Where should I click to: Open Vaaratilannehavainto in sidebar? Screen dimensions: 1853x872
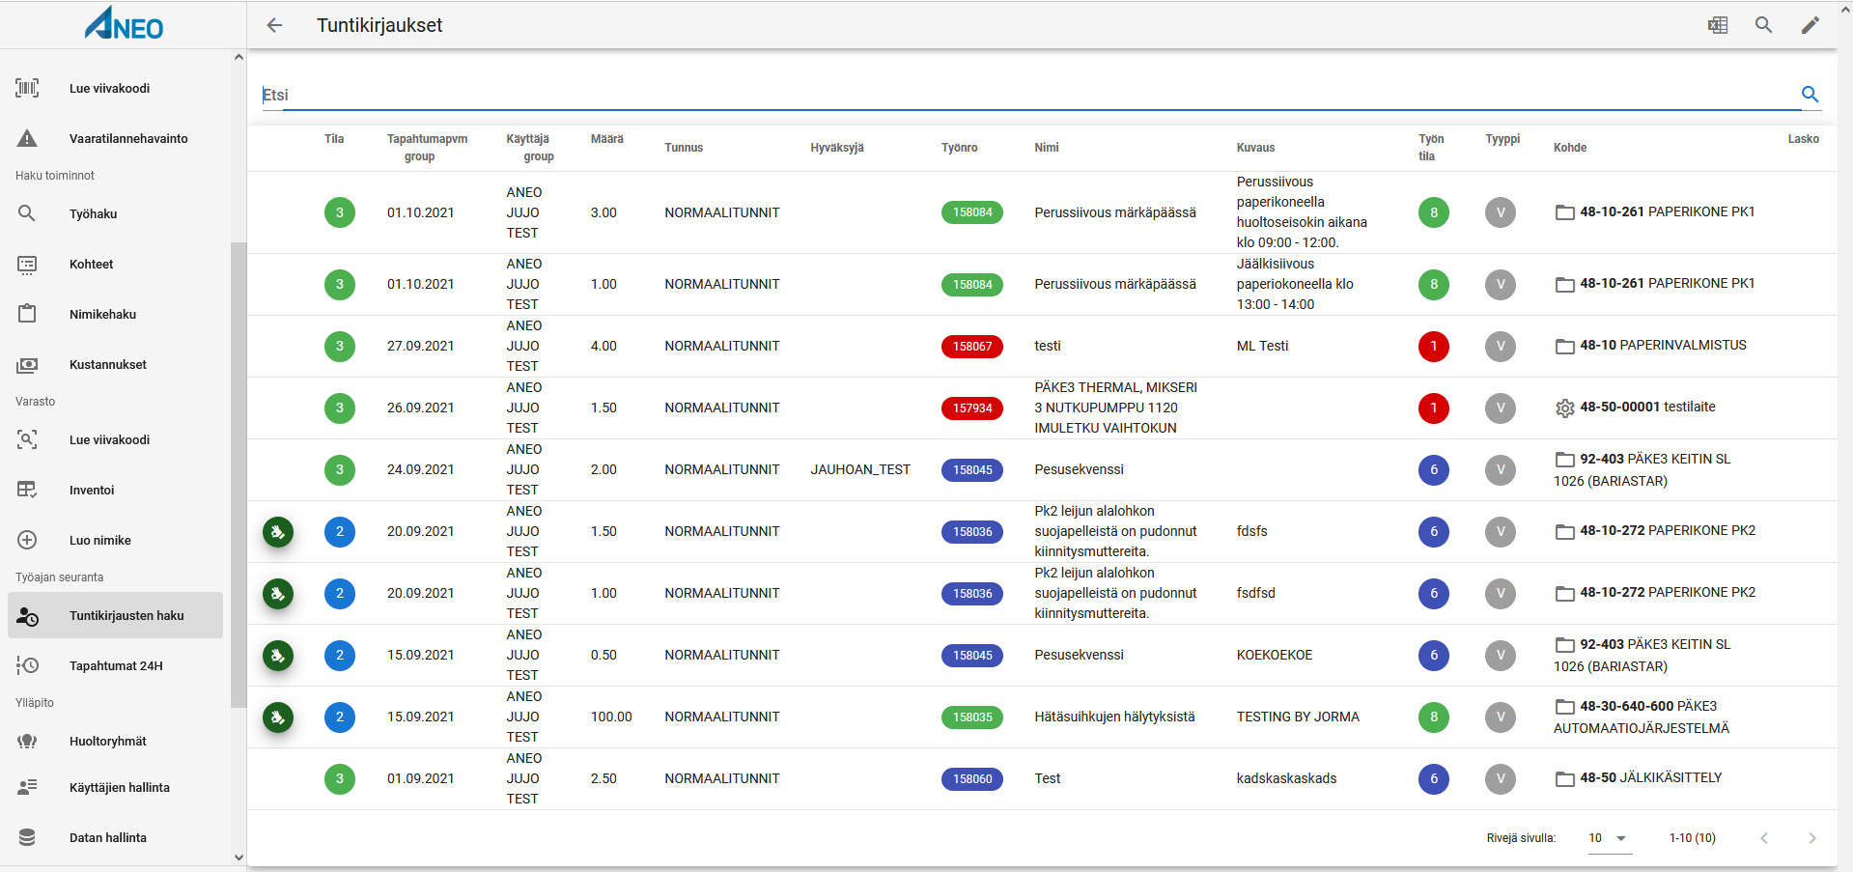(116, 138)
